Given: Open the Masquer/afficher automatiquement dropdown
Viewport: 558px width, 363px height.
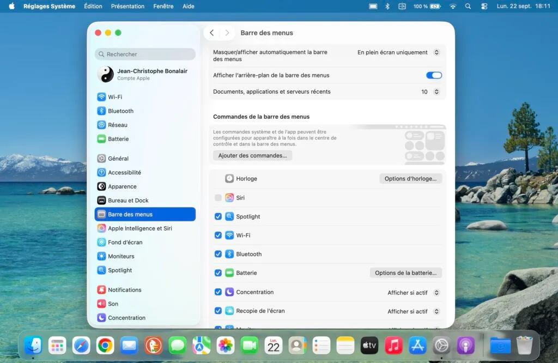Looking at the screenshot, I should tap(394, 52).
